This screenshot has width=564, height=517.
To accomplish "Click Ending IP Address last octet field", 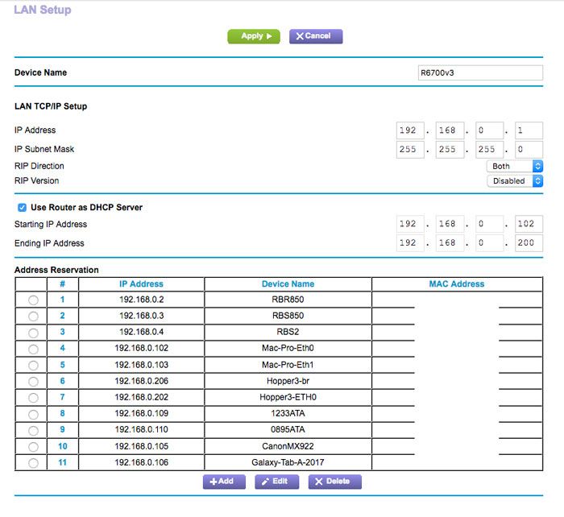I will (529, 243).
